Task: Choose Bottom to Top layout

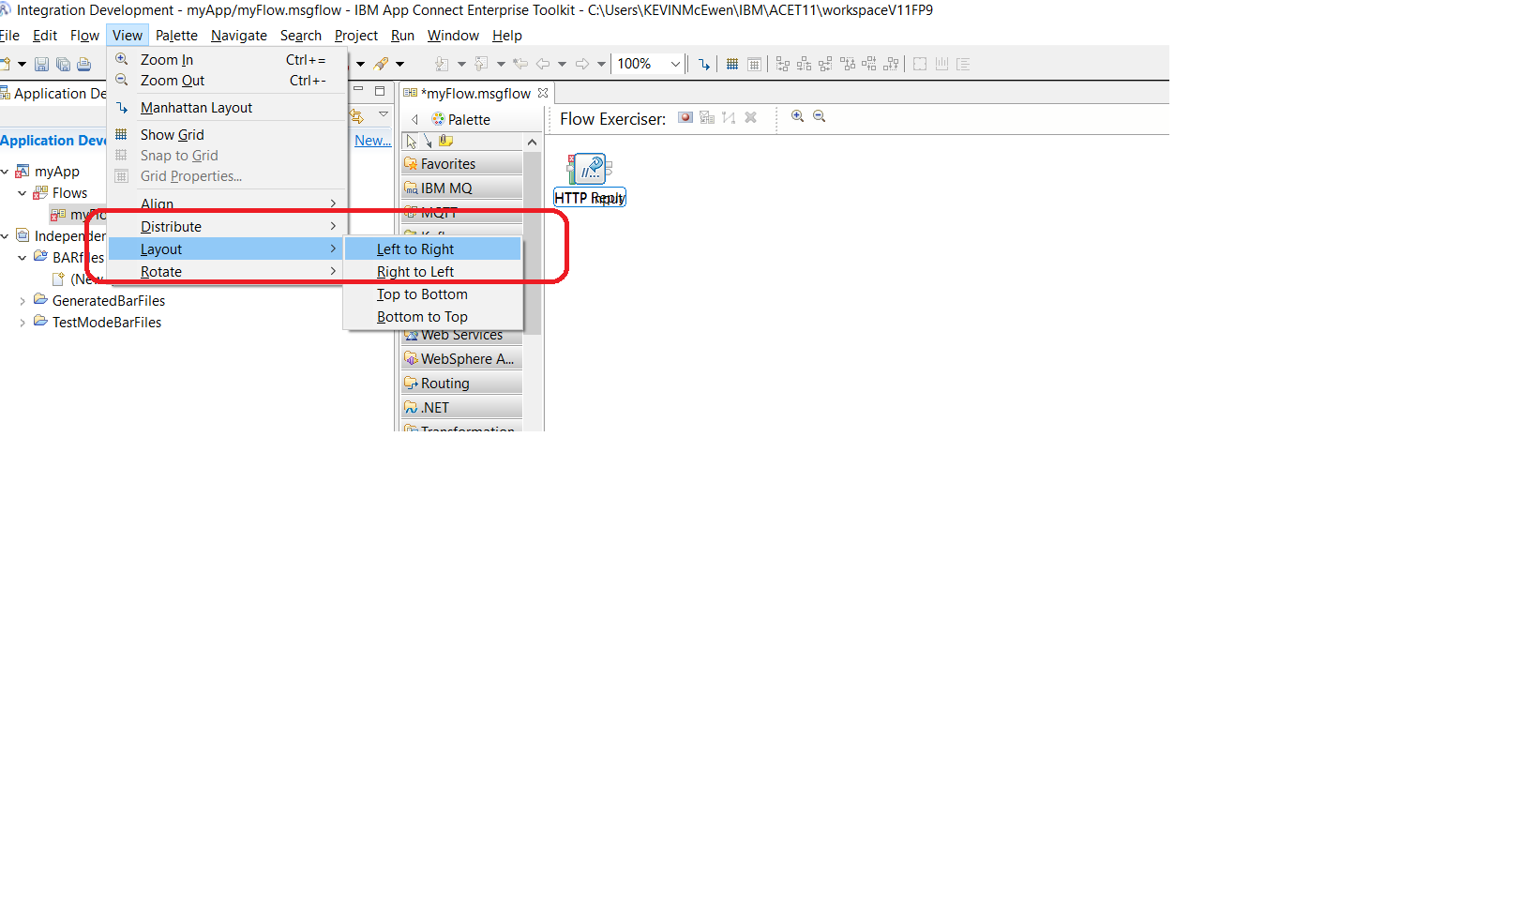Action: tap(433, 317)
